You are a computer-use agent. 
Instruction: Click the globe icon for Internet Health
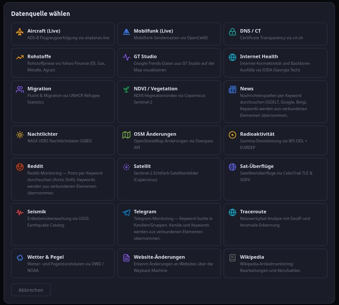232,57
